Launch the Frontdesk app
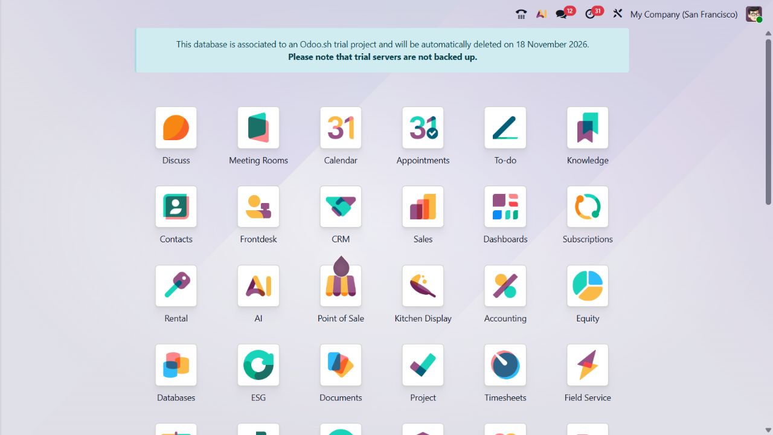 pyautogui.click(x=258, y=207)
